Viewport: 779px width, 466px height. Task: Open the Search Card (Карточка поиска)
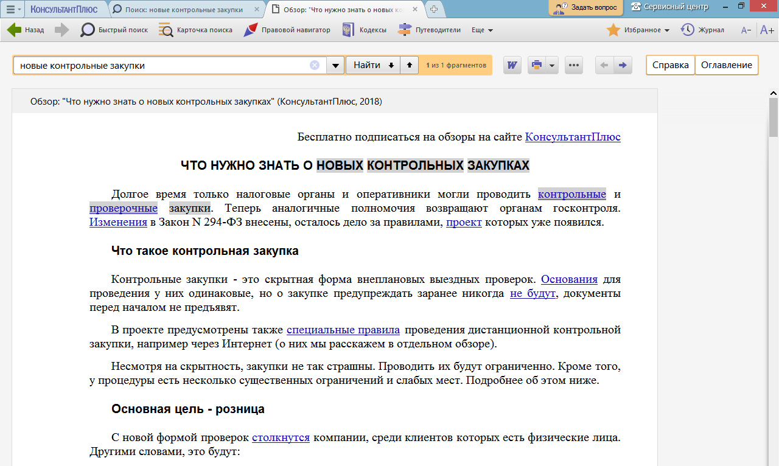pos(166,30)
